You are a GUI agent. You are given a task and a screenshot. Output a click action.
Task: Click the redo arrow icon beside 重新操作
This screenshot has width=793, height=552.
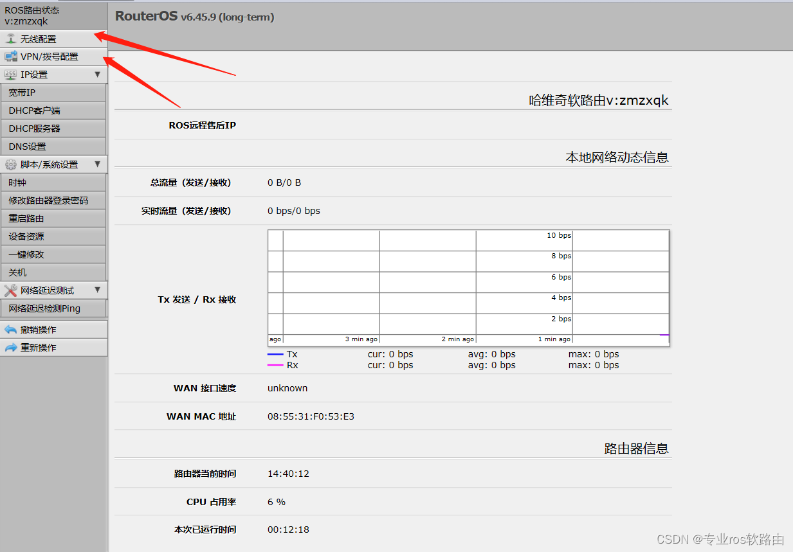11,348
